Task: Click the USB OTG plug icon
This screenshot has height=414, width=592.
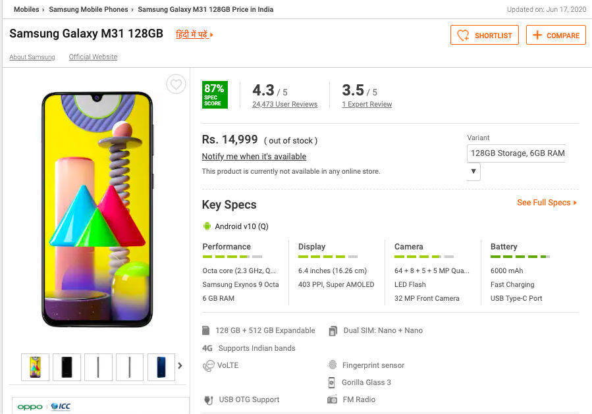Action: (x=208, y=400)
